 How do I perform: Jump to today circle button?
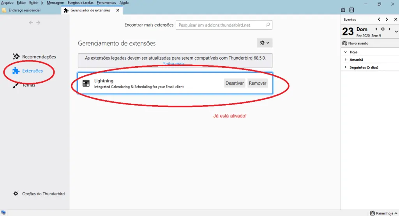point(383,29)
